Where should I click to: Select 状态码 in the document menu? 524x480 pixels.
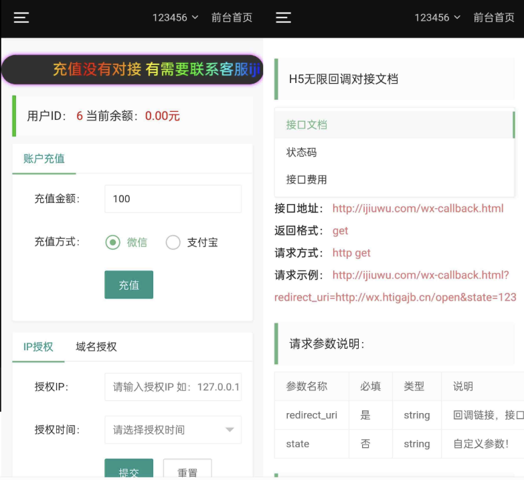coord(301,153)
